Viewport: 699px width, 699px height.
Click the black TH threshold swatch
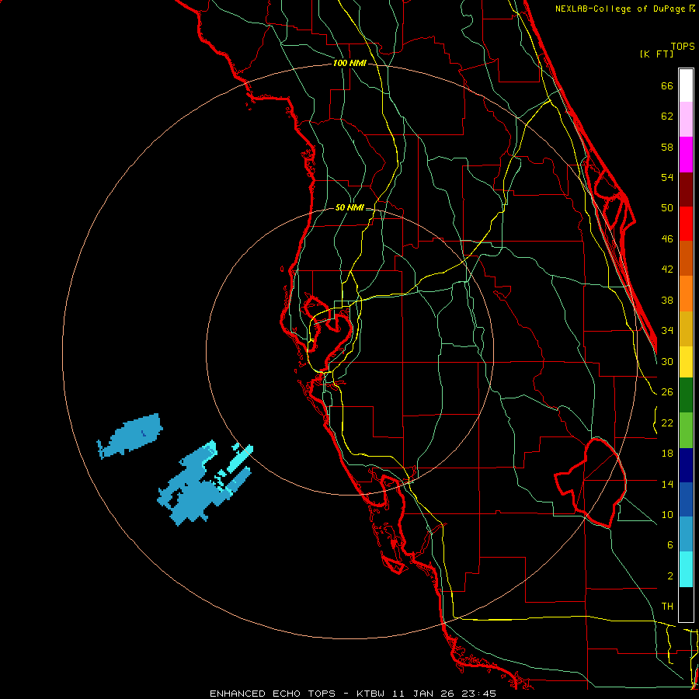click(x=686, y=604)
